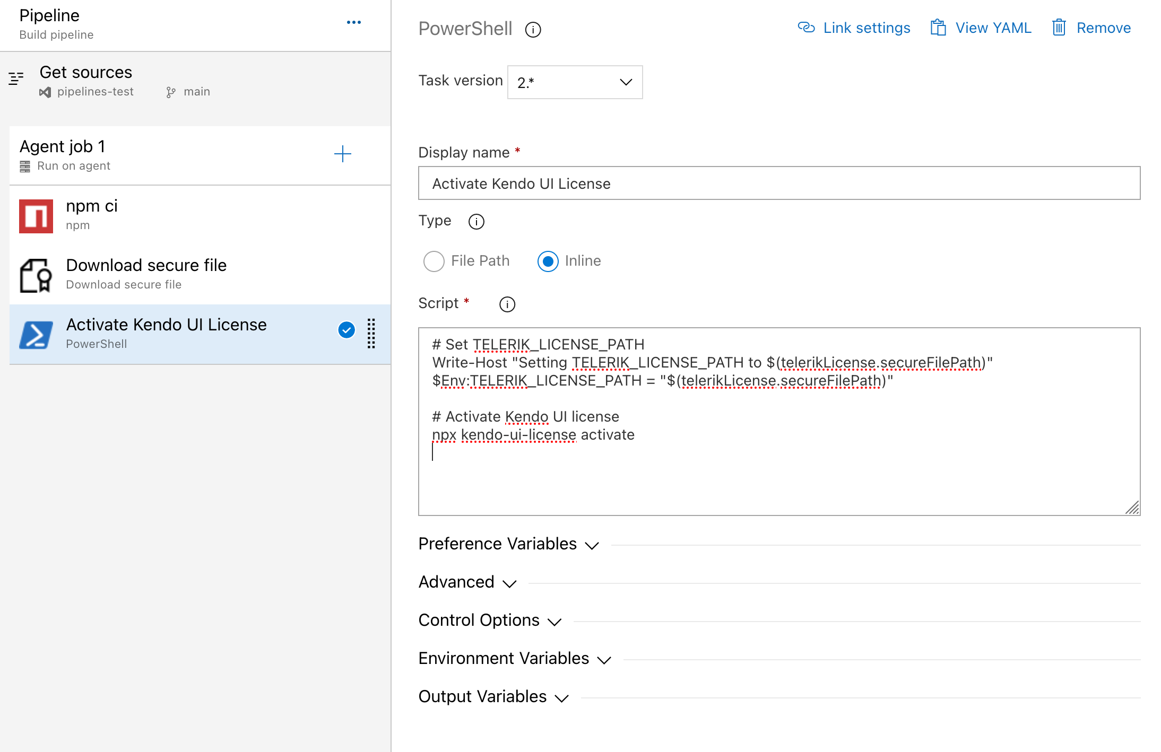The image size is (1161, 752).
Task: Open the PowerShell task options menu (ellipsis)
Action: tap(354, 22)
